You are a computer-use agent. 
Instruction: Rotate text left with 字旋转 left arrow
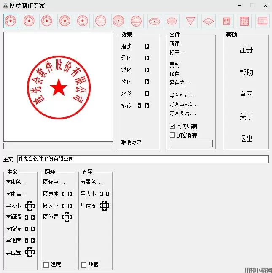tap(27, 229)
